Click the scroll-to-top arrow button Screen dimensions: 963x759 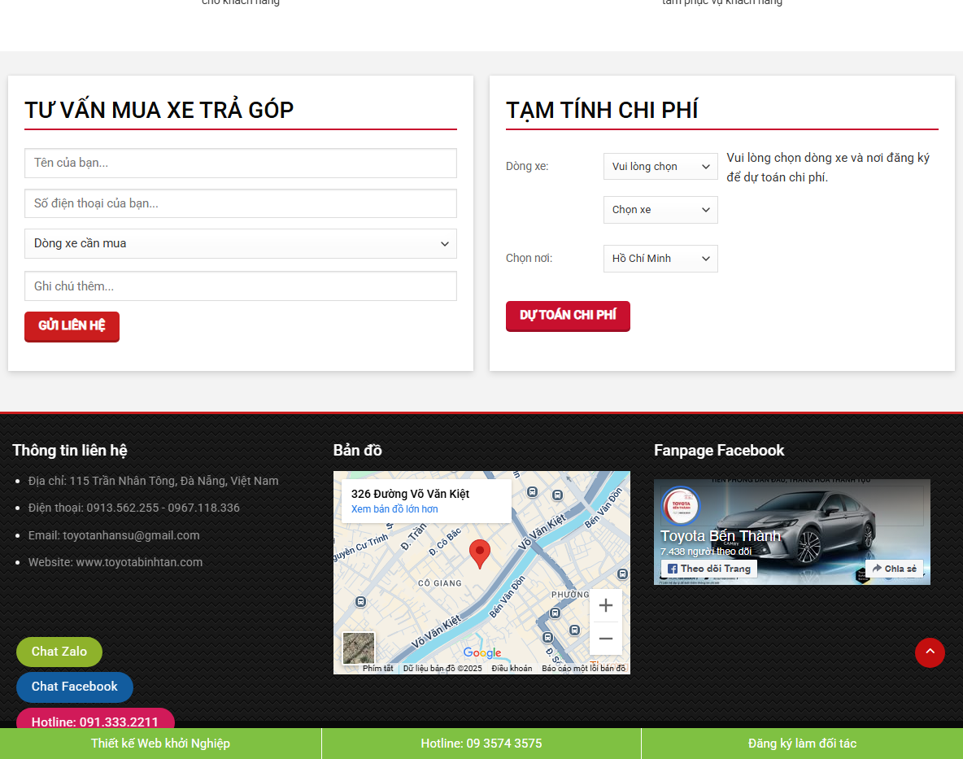930,652
